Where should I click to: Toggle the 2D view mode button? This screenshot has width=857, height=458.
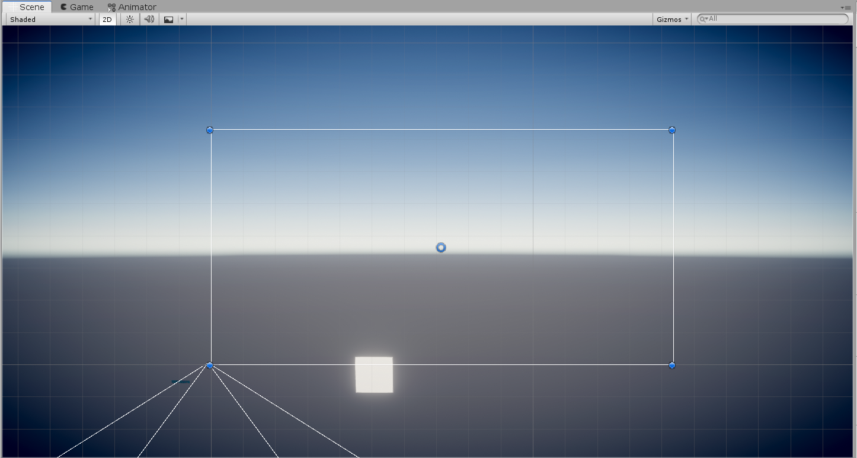coord(107,19)
